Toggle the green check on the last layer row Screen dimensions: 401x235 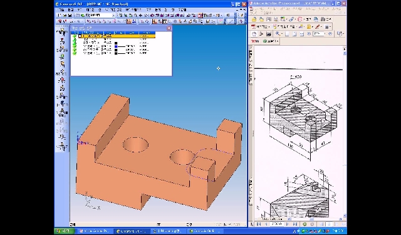[x=75, y=53]
